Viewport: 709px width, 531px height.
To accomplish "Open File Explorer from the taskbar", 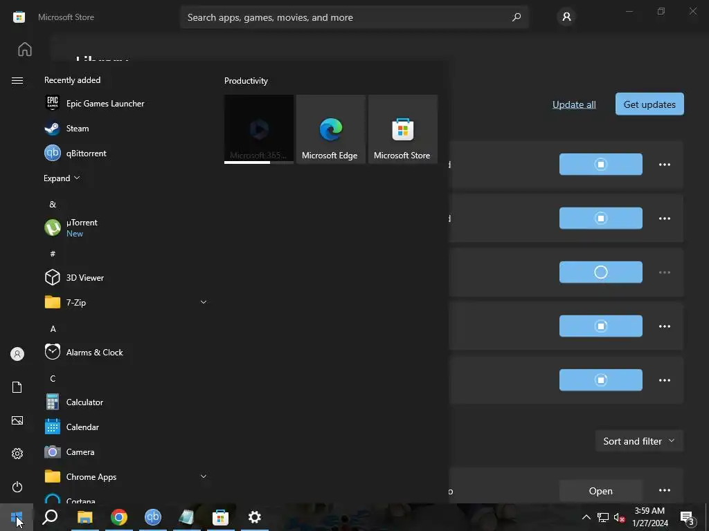I will click(x=85, y=517).
